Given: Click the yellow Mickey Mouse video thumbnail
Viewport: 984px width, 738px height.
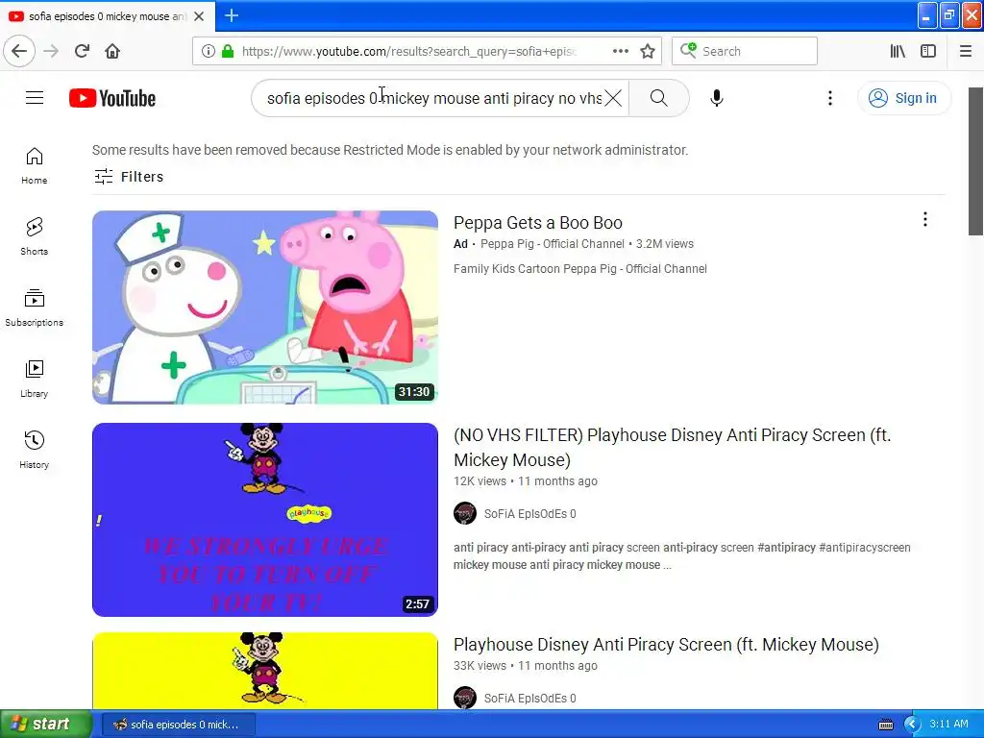Looking at the screenshot, I should point(265,671).
